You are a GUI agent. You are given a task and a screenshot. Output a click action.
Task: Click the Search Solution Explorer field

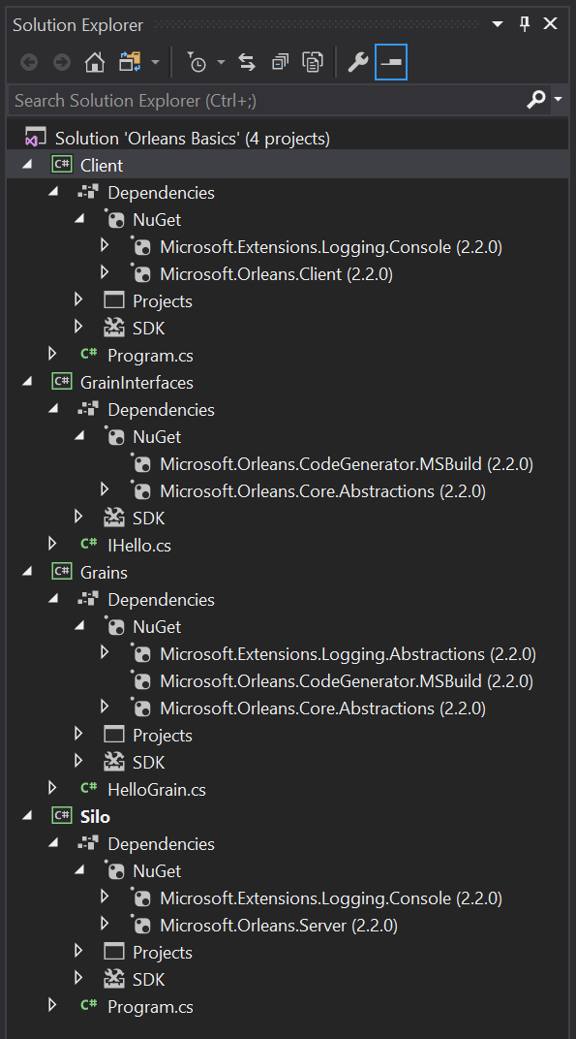[267, 100]
